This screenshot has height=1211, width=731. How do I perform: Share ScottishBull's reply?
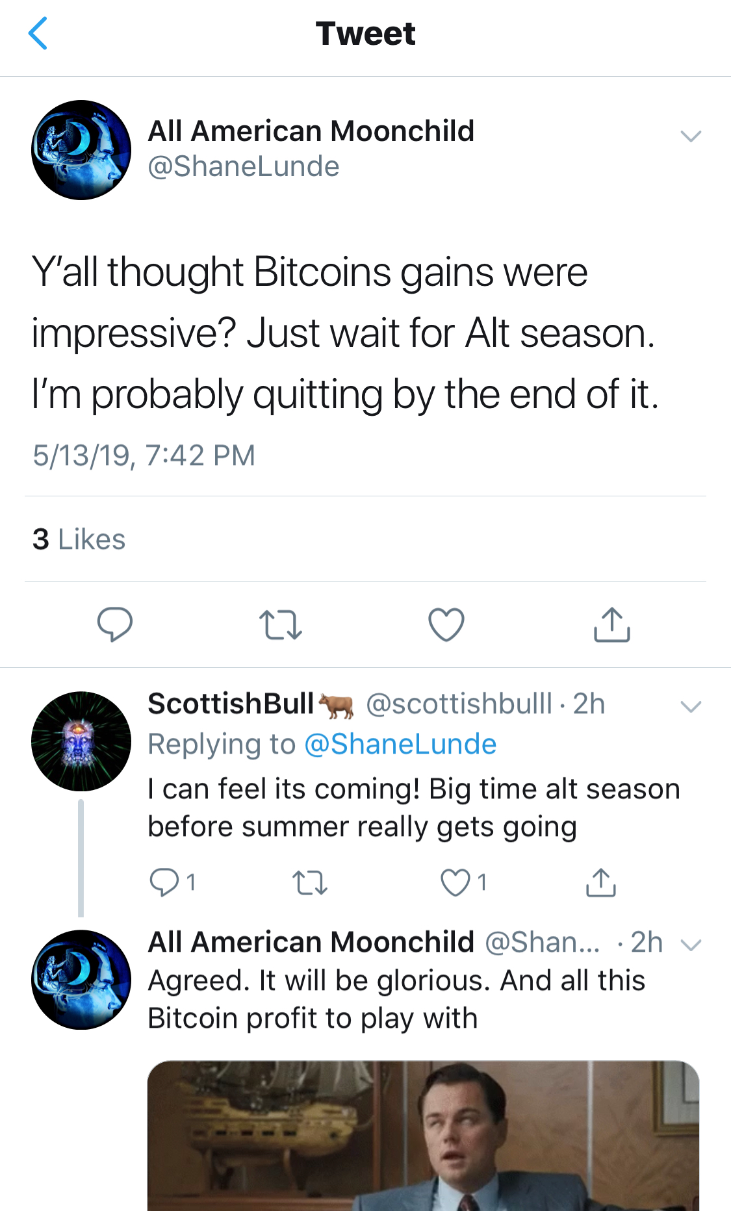click(x=601, y=882)
